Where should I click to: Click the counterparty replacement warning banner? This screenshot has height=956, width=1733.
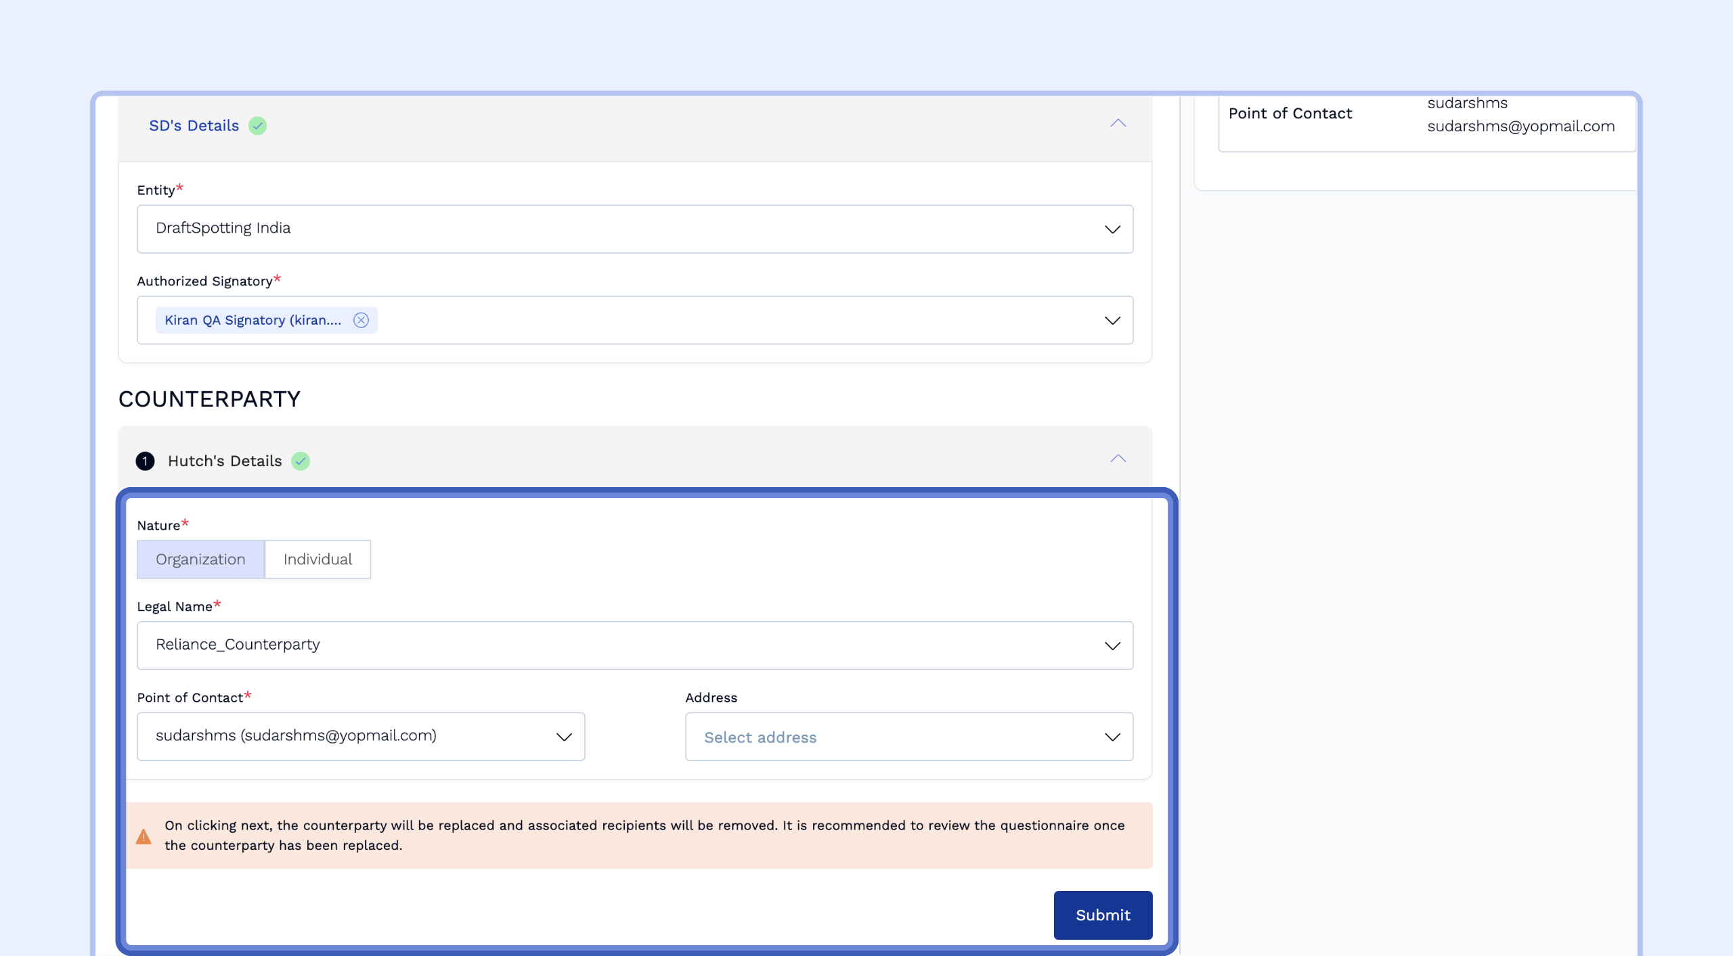643,835
